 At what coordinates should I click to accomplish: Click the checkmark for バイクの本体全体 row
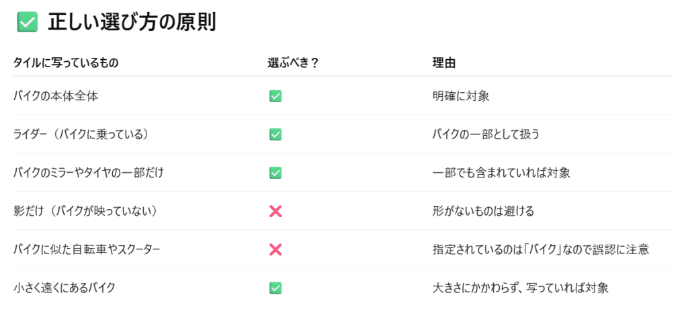tap(275, 96)
